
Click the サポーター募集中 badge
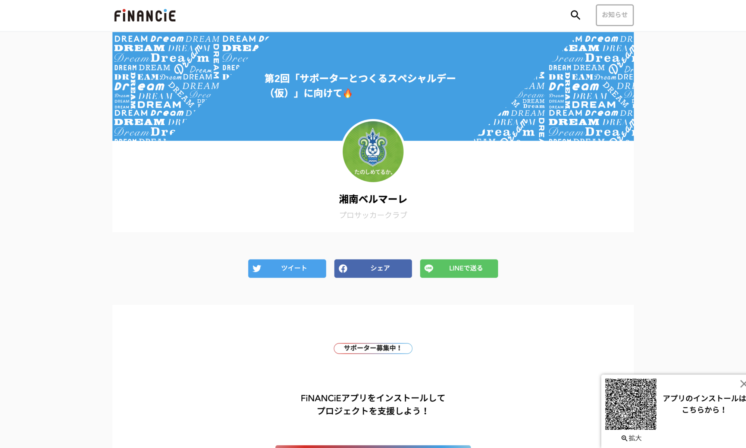pyautogui.click(x=373, y=348)
